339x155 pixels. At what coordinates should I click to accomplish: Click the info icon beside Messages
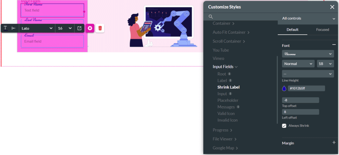tap(238, 107)
